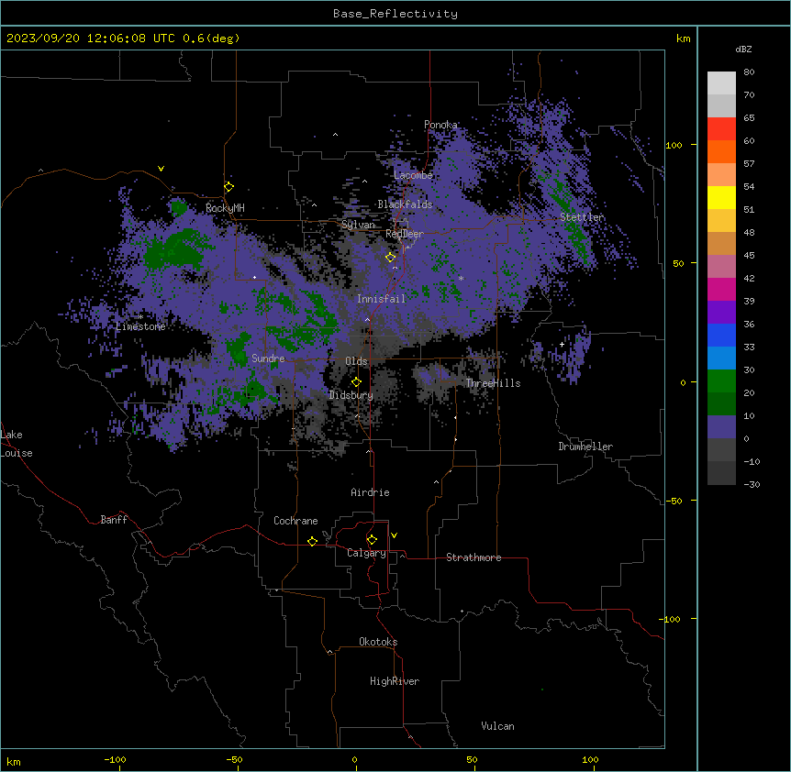Click the Cochrane label
The width and height of the screenshot is (791, 772).
pos(295,521)
